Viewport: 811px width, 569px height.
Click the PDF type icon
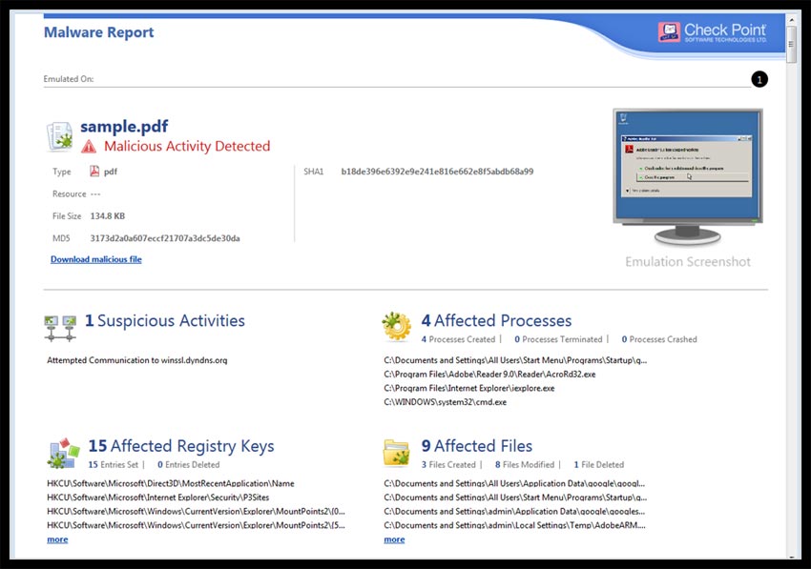click(94, 172)
